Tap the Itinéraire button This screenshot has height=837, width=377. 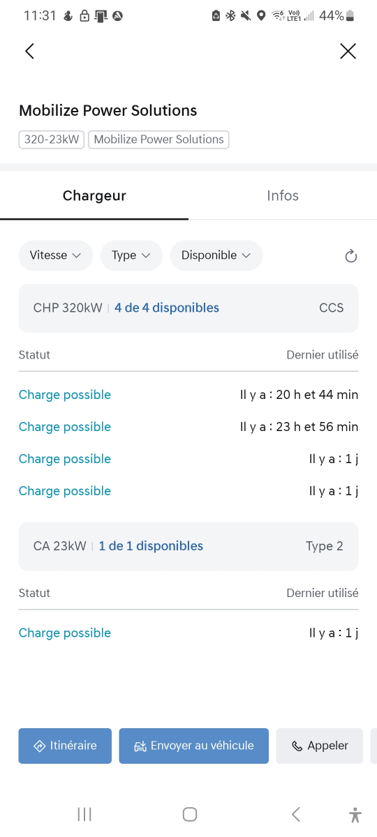[x=65, y=746]
